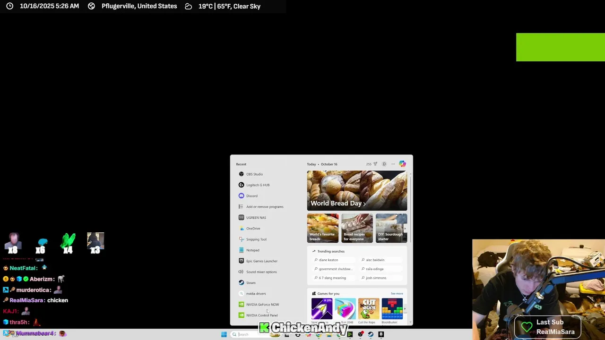Open the Cut the Rope game
This screenshot has width=605, height=340.
(x=369, y=309)
